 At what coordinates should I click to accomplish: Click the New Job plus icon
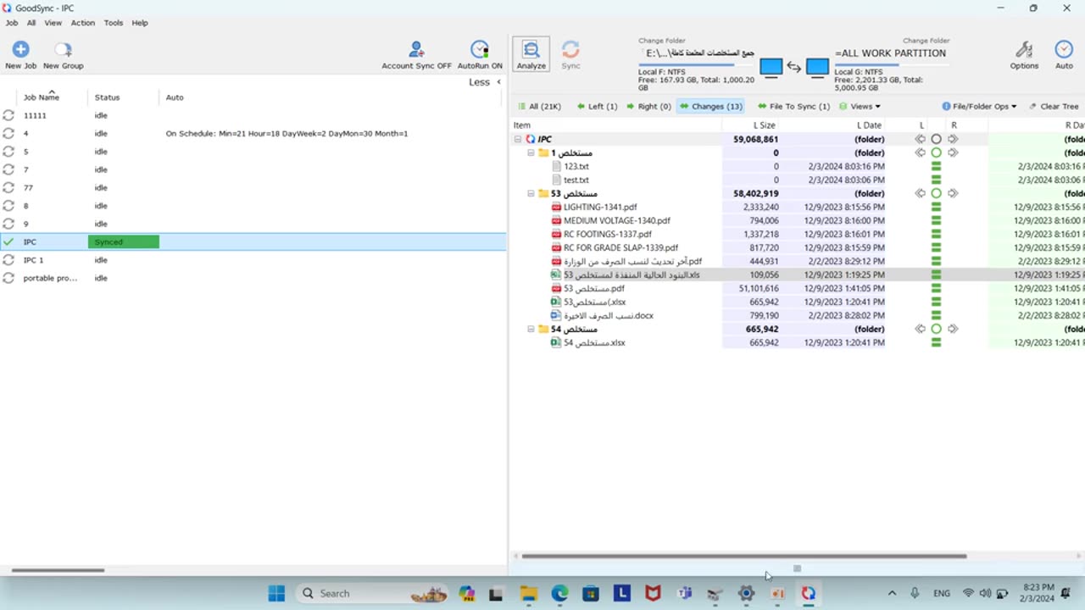click(x=20, y=49)
